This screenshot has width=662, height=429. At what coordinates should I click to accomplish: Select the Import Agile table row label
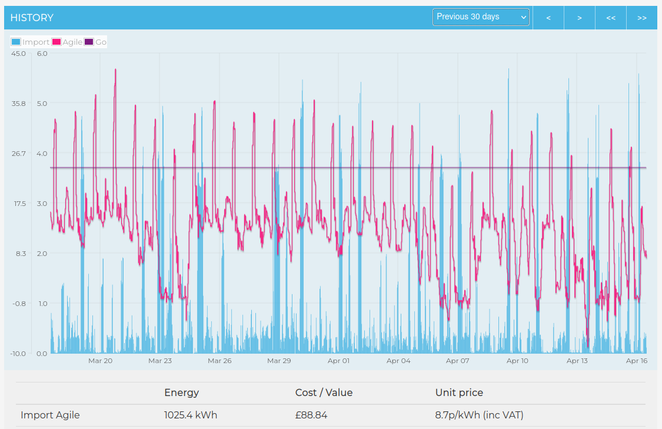click(x=50, y=415)
